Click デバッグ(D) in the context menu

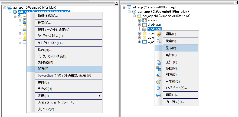[45, 89]
